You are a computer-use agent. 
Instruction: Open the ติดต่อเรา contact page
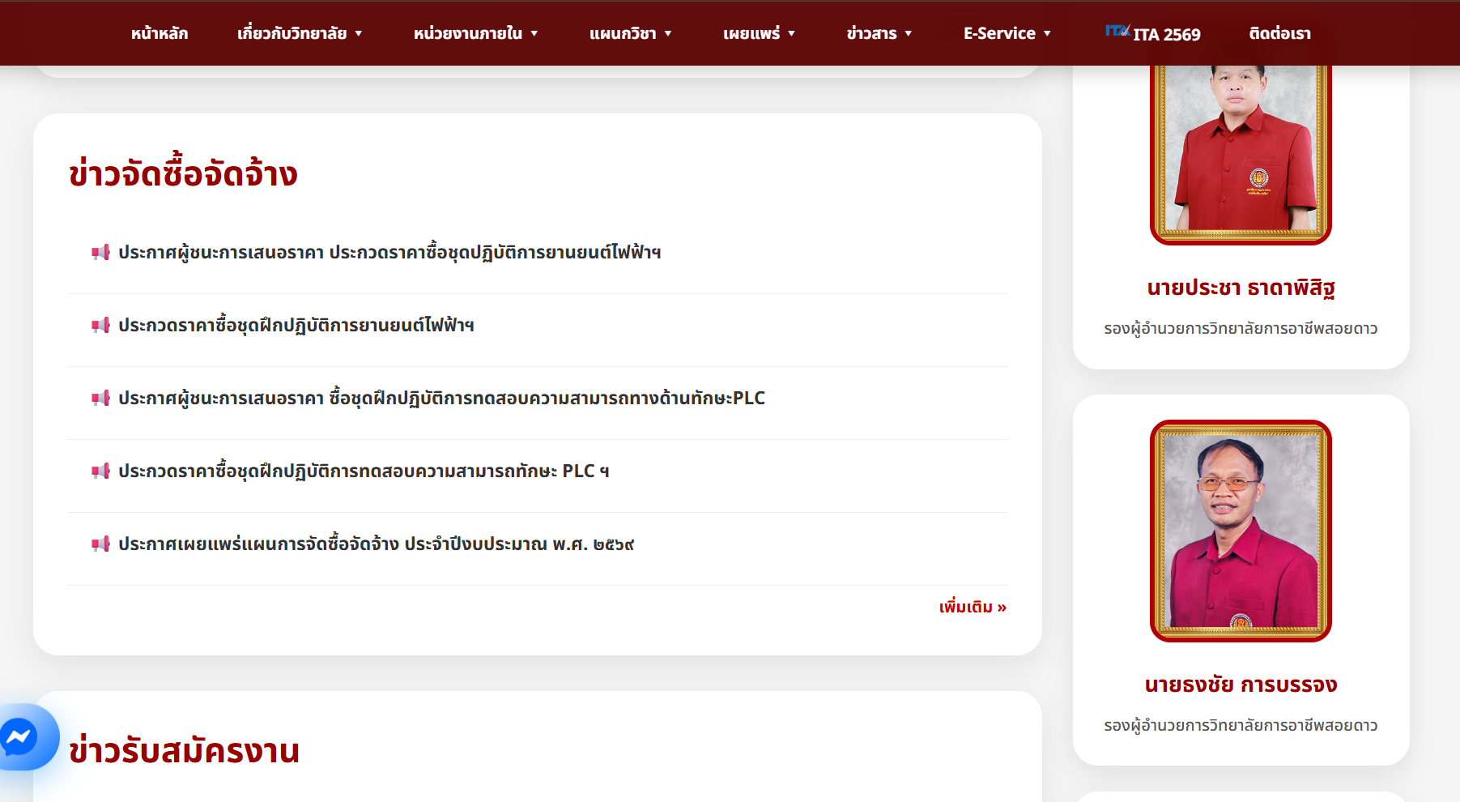[x=1279, y=33]
